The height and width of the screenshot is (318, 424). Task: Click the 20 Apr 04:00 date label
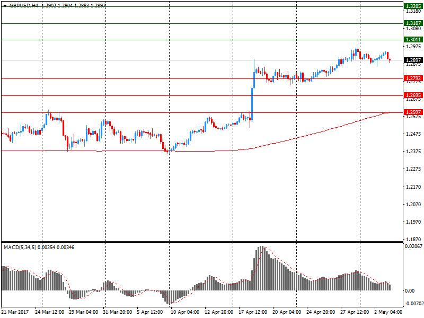pyautogui.click(x=287, y=312)
